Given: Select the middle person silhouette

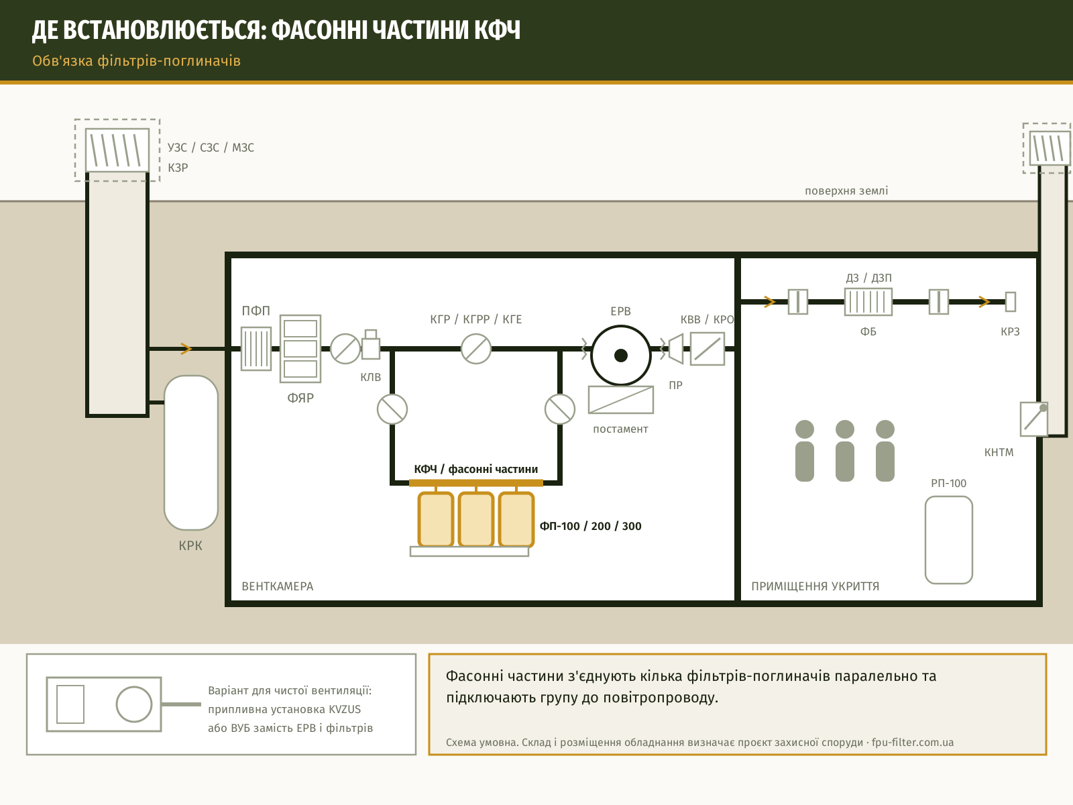Looking at the screenshot, I should tap(845, 451).
